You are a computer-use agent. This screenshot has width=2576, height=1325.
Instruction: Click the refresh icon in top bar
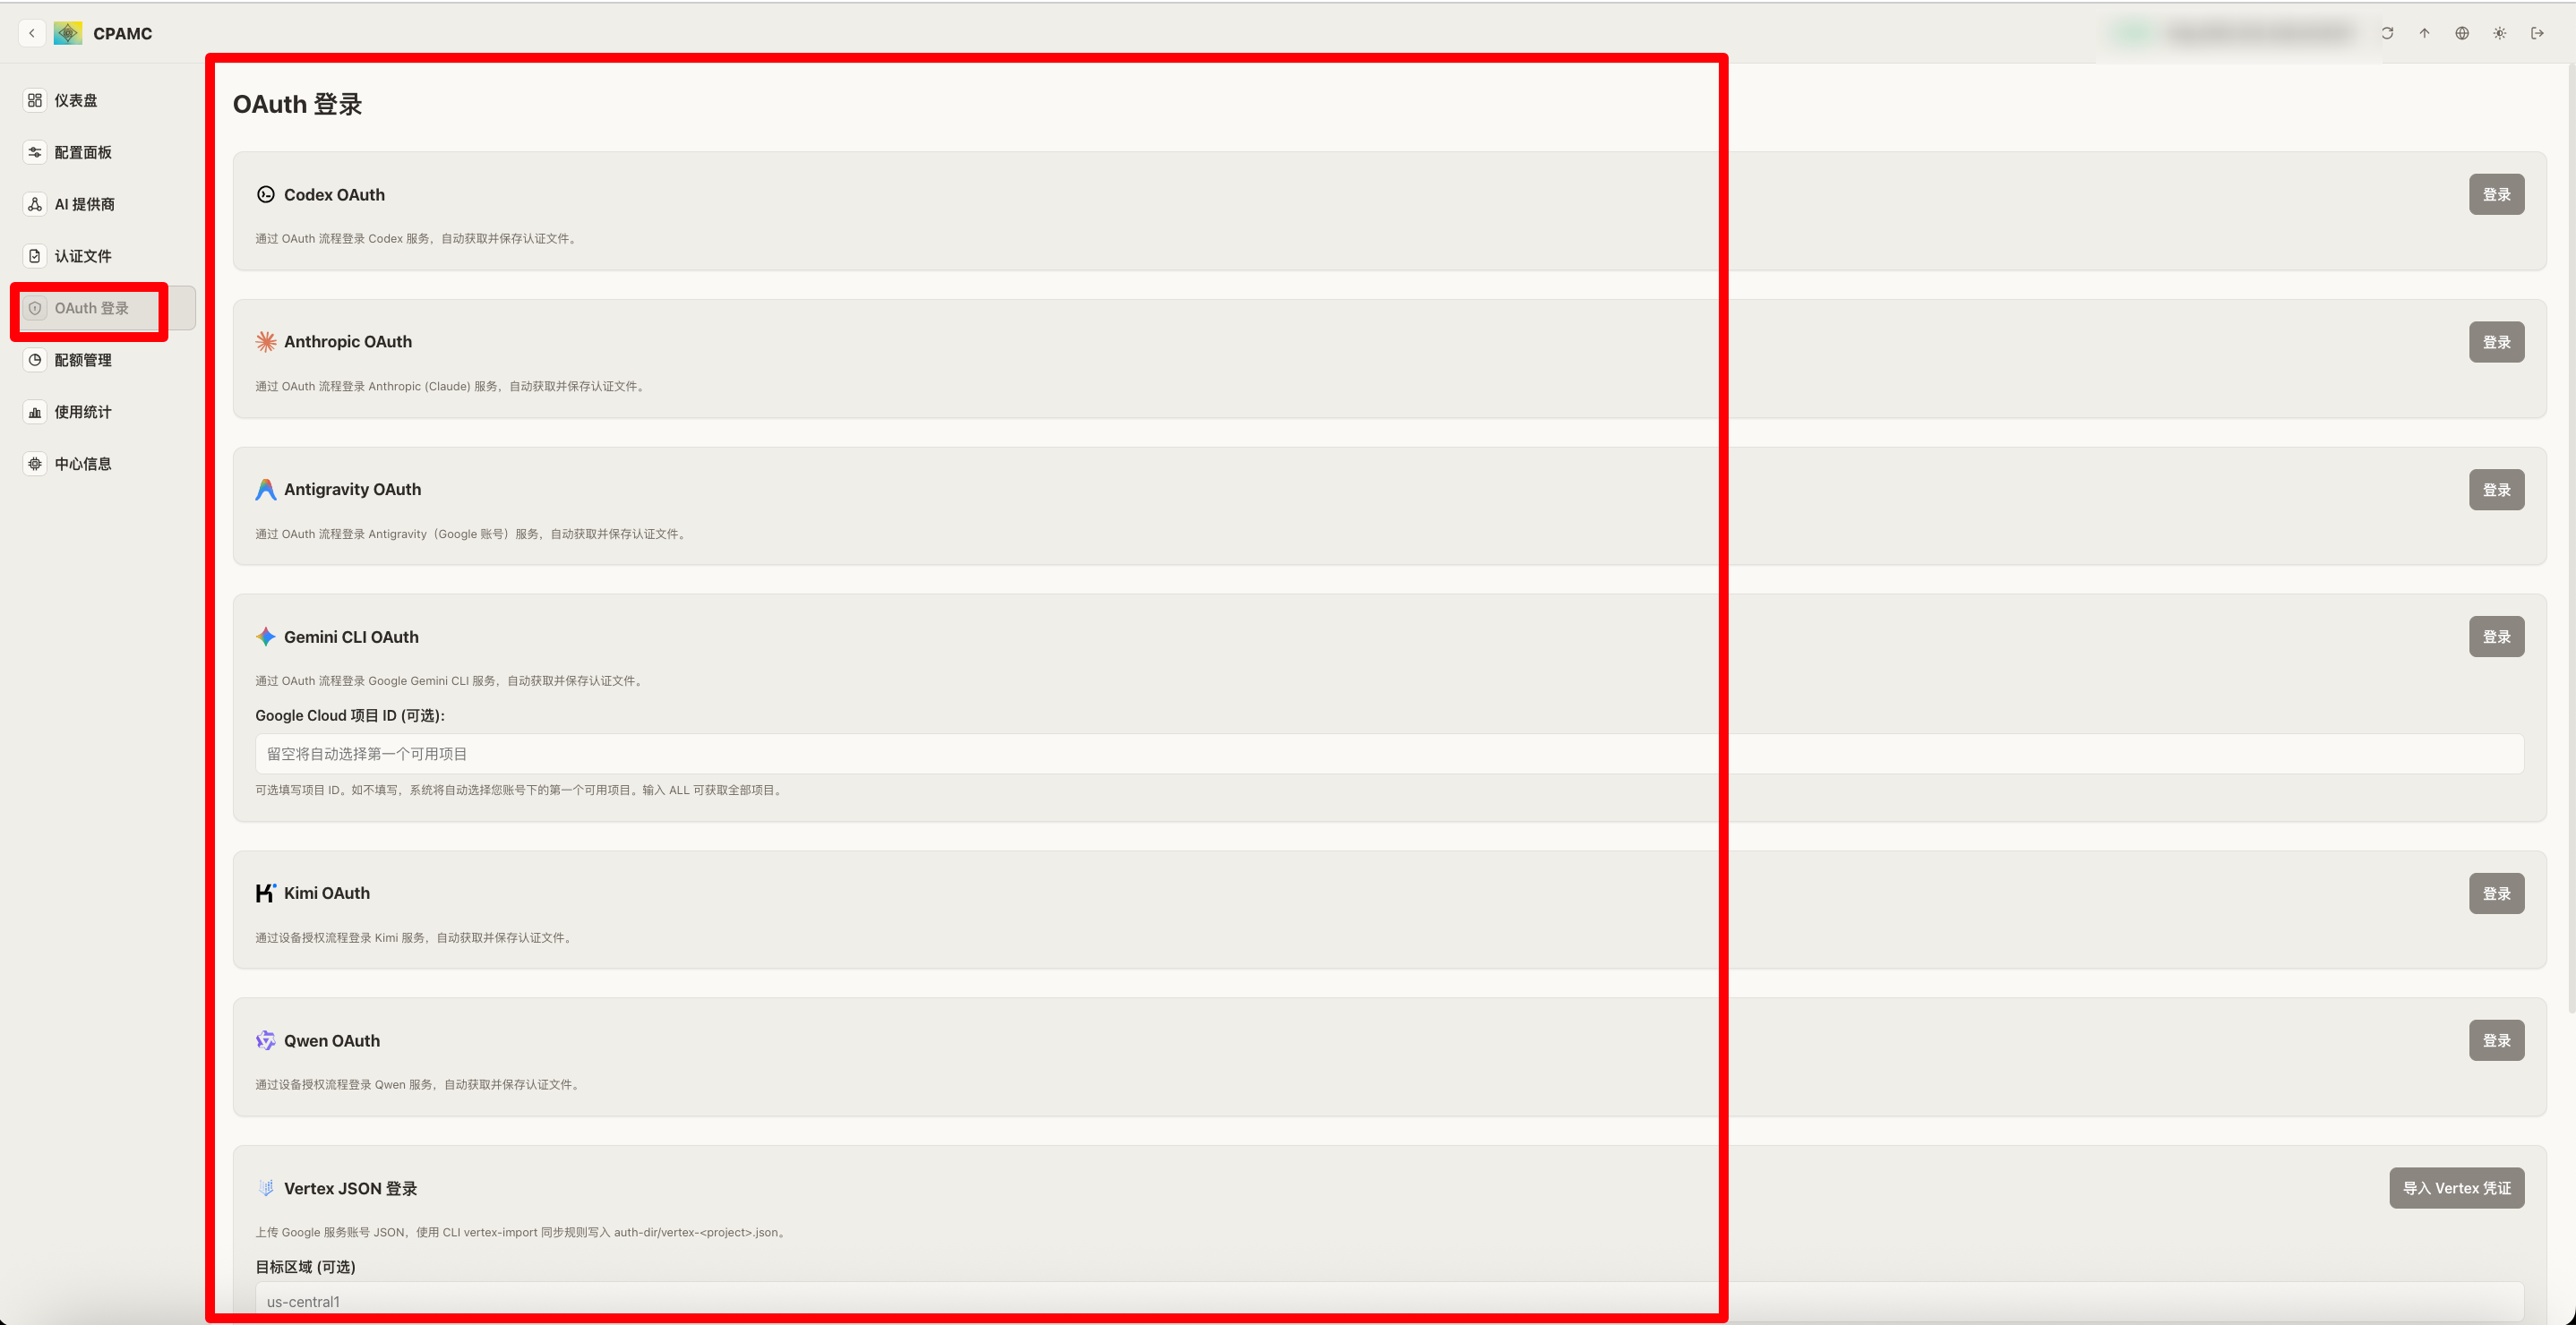pyautogui.click(x=2387, y=33)
